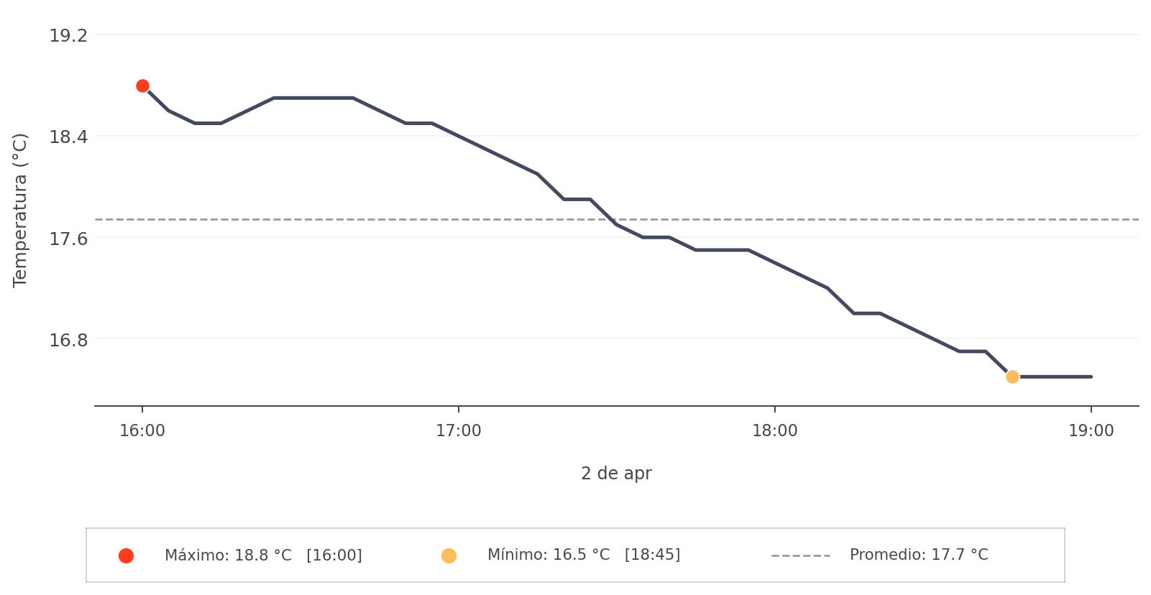Click the flat end of temperature line
The width and height of the screenshot is (1151, 595).
click(x=1057, y=377)
